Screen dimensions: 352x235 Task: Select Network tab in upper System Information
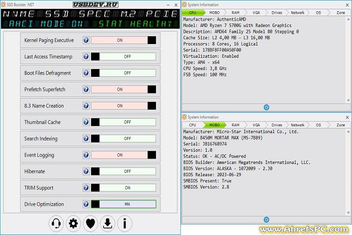(x=298, y=13)
